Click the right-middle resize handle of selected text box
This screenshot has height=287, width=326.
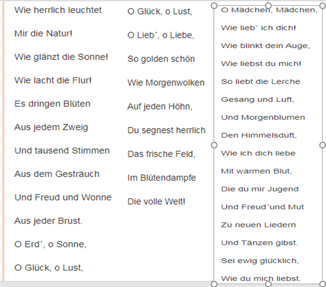pos(322,145)
